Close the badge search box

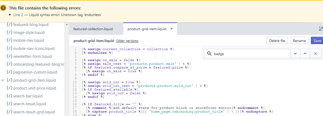pyautogui.click(x=316, y=54)
